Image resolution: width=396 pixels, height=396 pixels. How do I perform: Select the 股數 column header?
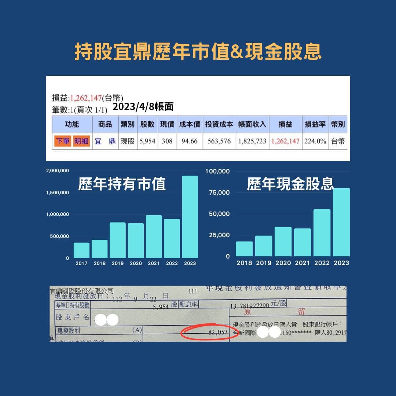[x=147, y=124]
